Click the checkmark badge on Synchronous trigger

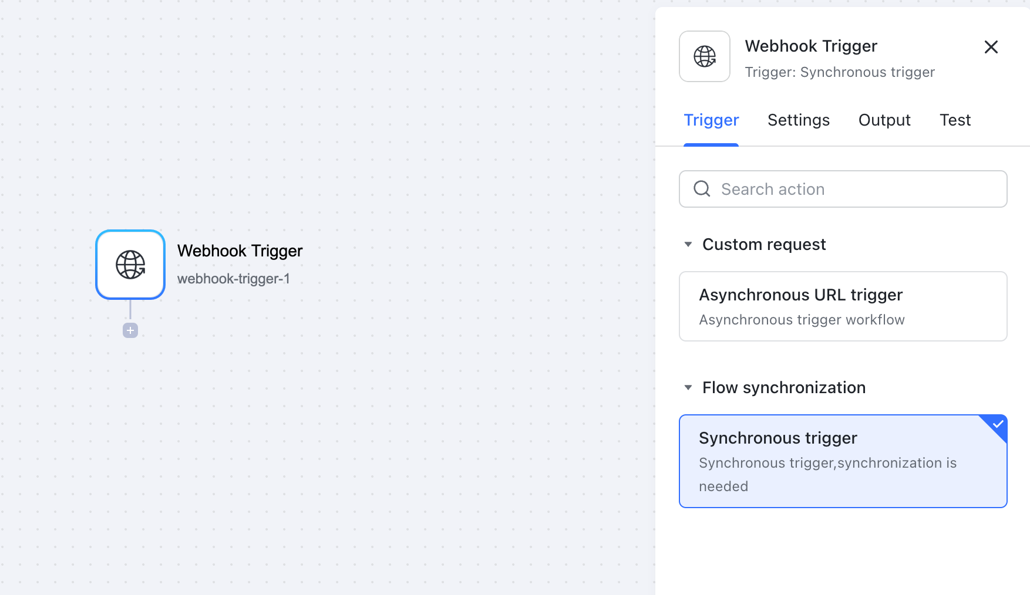click(997, 424)
